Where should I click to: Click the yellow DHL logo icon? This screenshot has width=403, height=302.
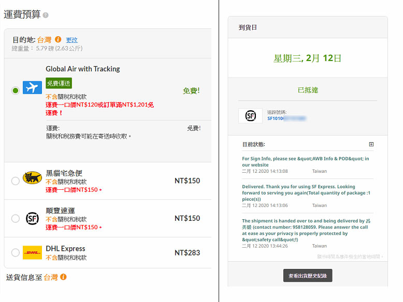32,252
